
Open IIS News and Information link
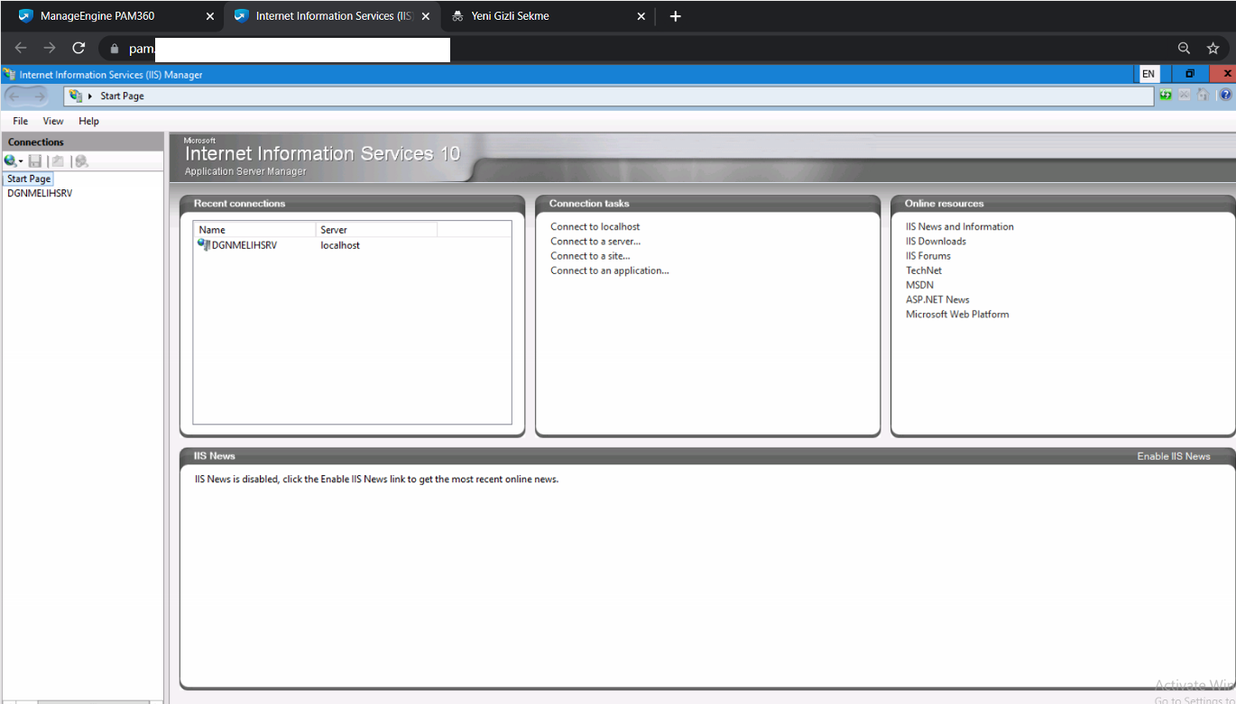[960, 226]
